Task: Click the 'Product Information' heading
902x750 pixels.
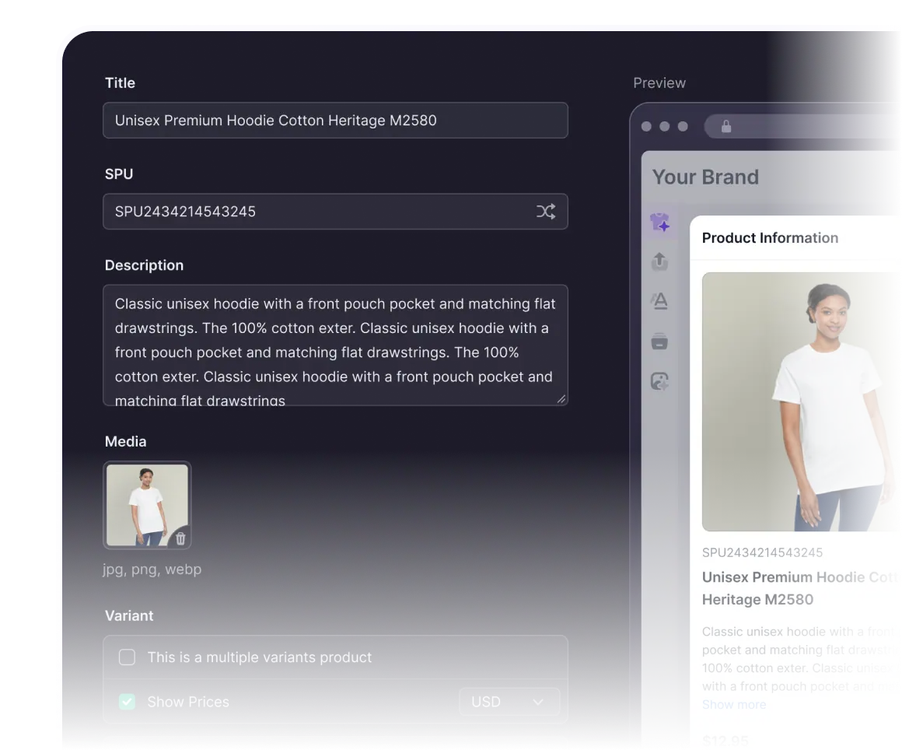Action: pos(770,238)
